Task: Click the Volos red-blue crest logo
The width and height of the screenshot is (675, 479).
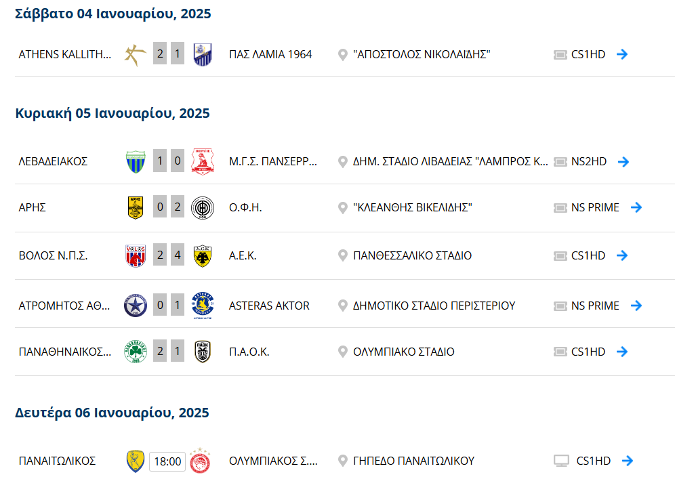Action: pyautogui.click(x=136, y=256)
